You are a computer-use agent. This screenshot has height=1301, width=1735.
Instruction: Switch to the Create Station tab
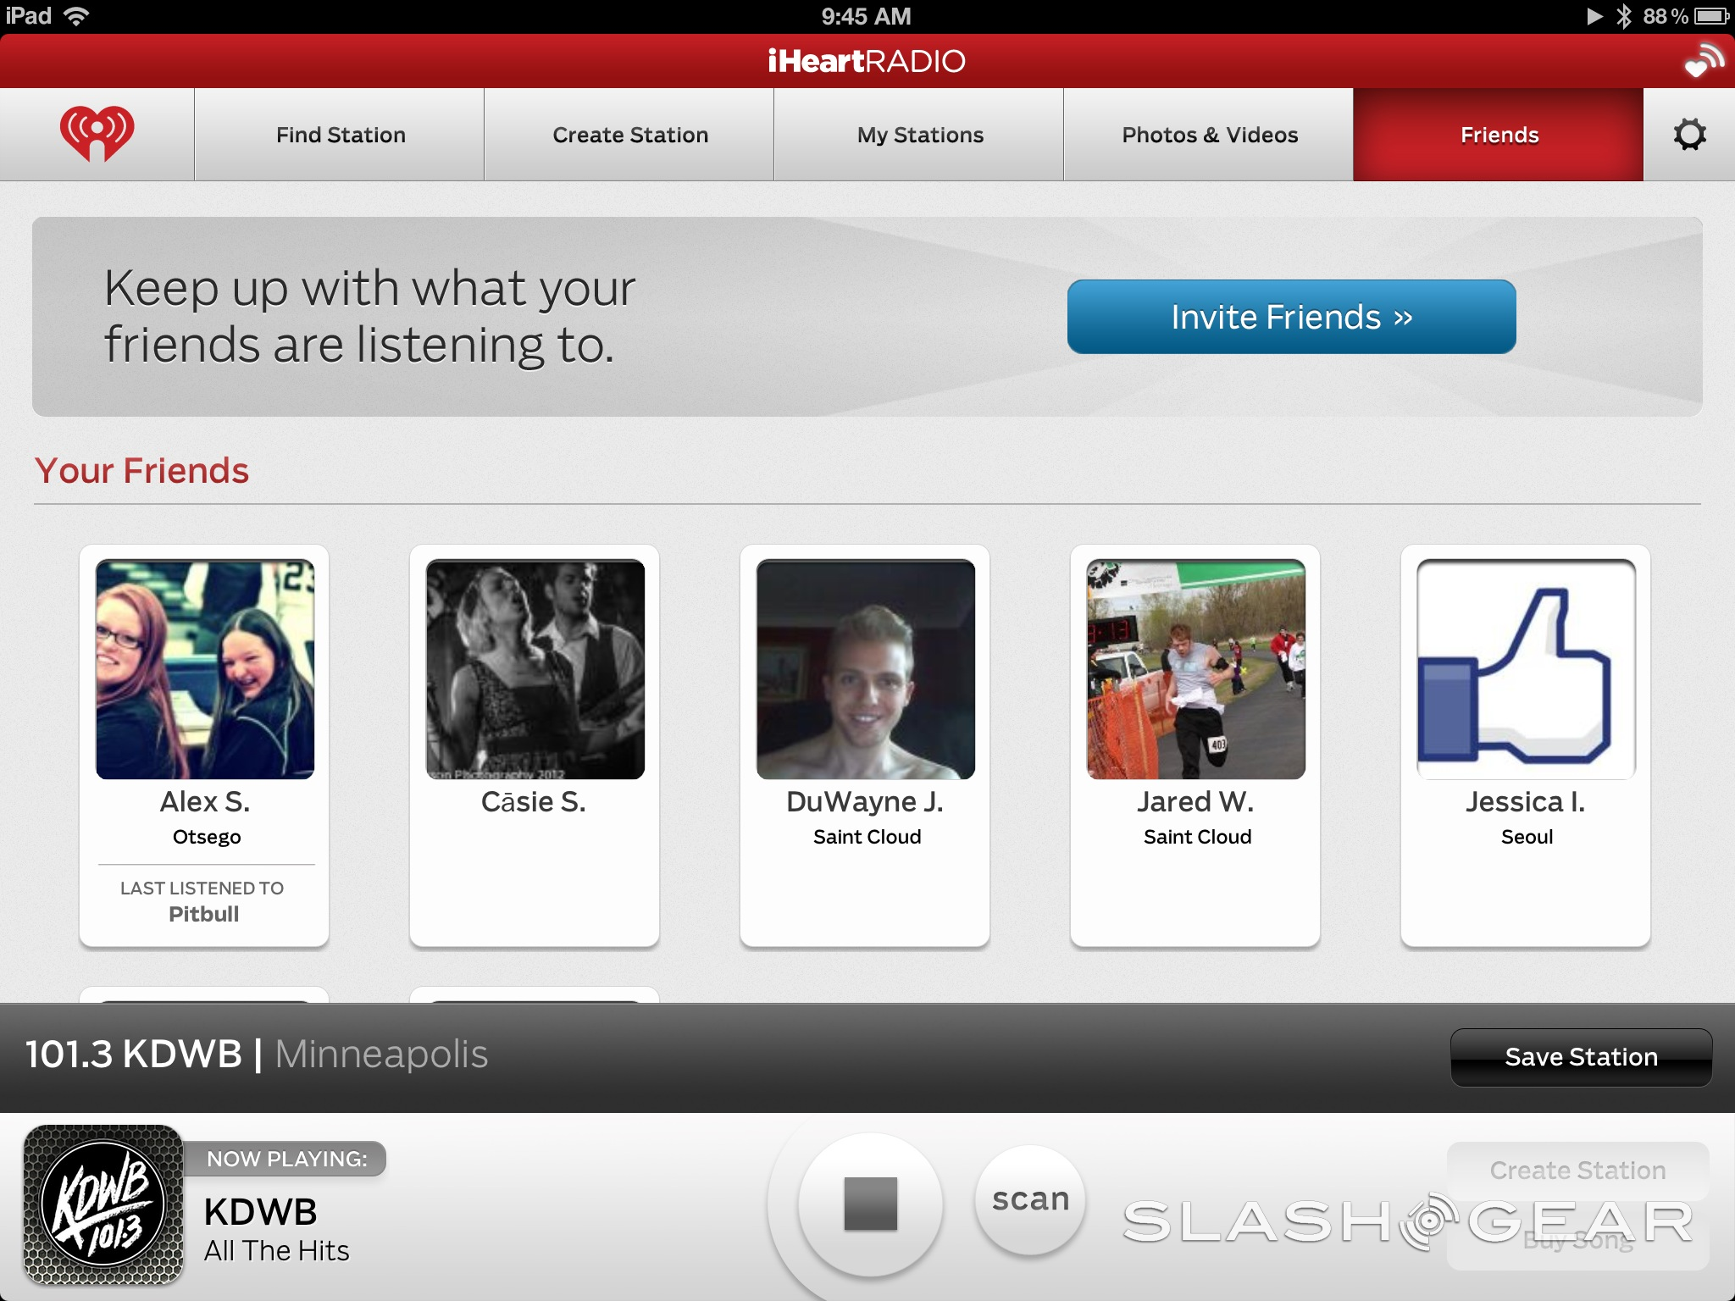629,135
